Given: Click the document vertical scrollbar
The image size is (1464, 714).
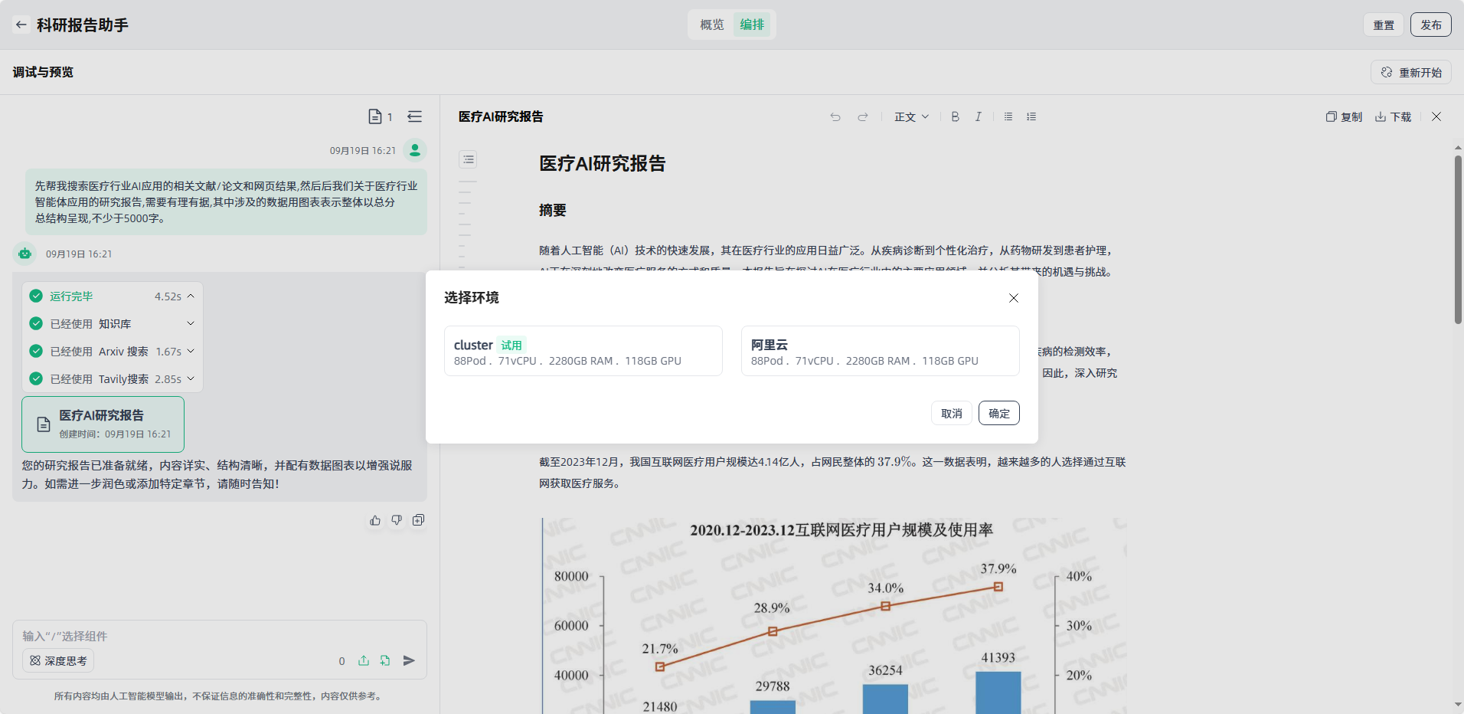Looking at the screenshot, I should tap(1458, 239).
